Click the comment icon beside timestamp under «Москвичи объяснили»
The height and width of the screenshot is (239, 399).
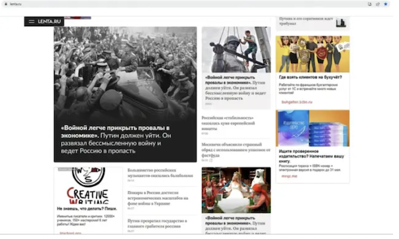[x=211, y=160]
